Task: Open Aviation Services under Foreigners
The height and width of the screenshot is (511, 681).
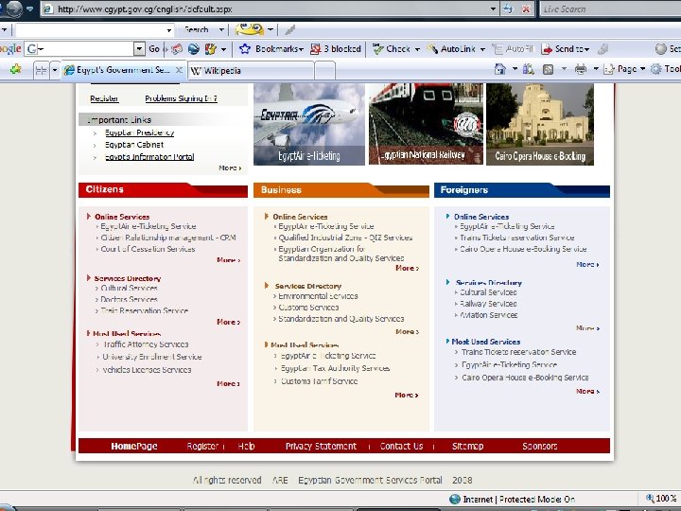Action: pyautogui.click(x=489, y=315)
